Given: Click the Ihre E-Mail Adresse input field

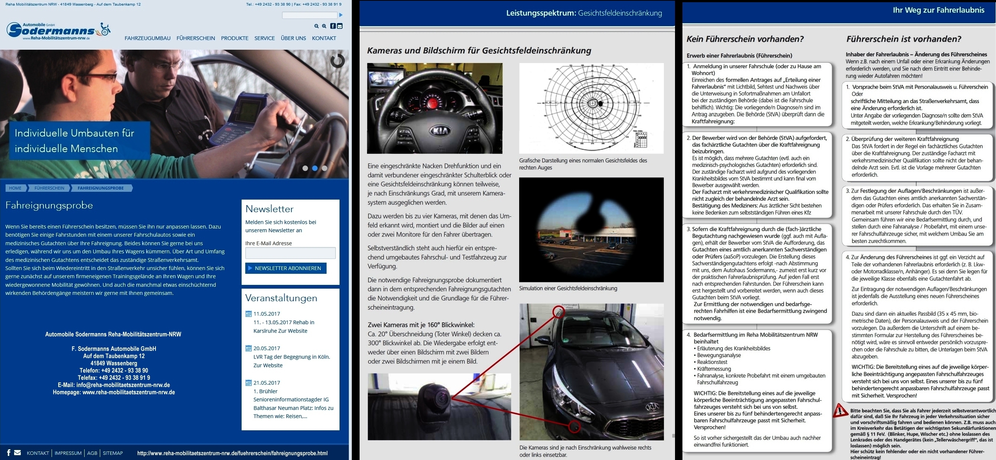Looking at the screenshot, I should 290,253.
